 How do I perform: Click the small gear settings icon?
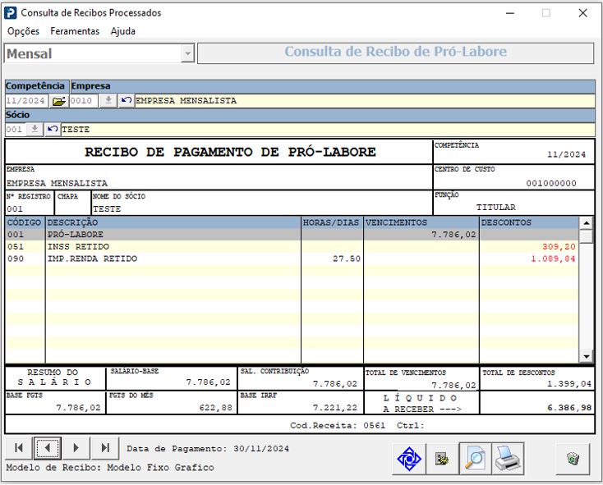(442, 459)
